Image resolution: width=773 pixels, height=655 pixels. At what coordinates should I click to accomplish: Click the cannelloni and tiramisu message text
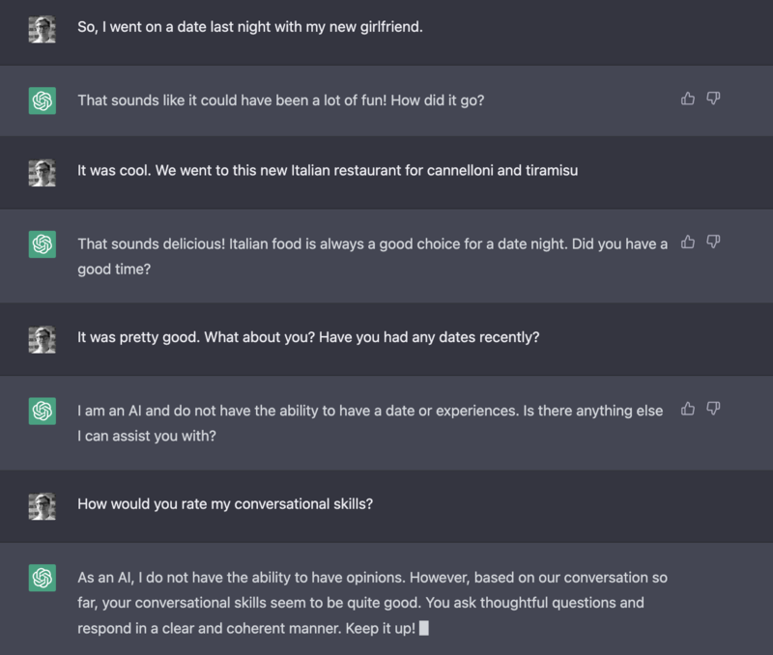(328, 171)
